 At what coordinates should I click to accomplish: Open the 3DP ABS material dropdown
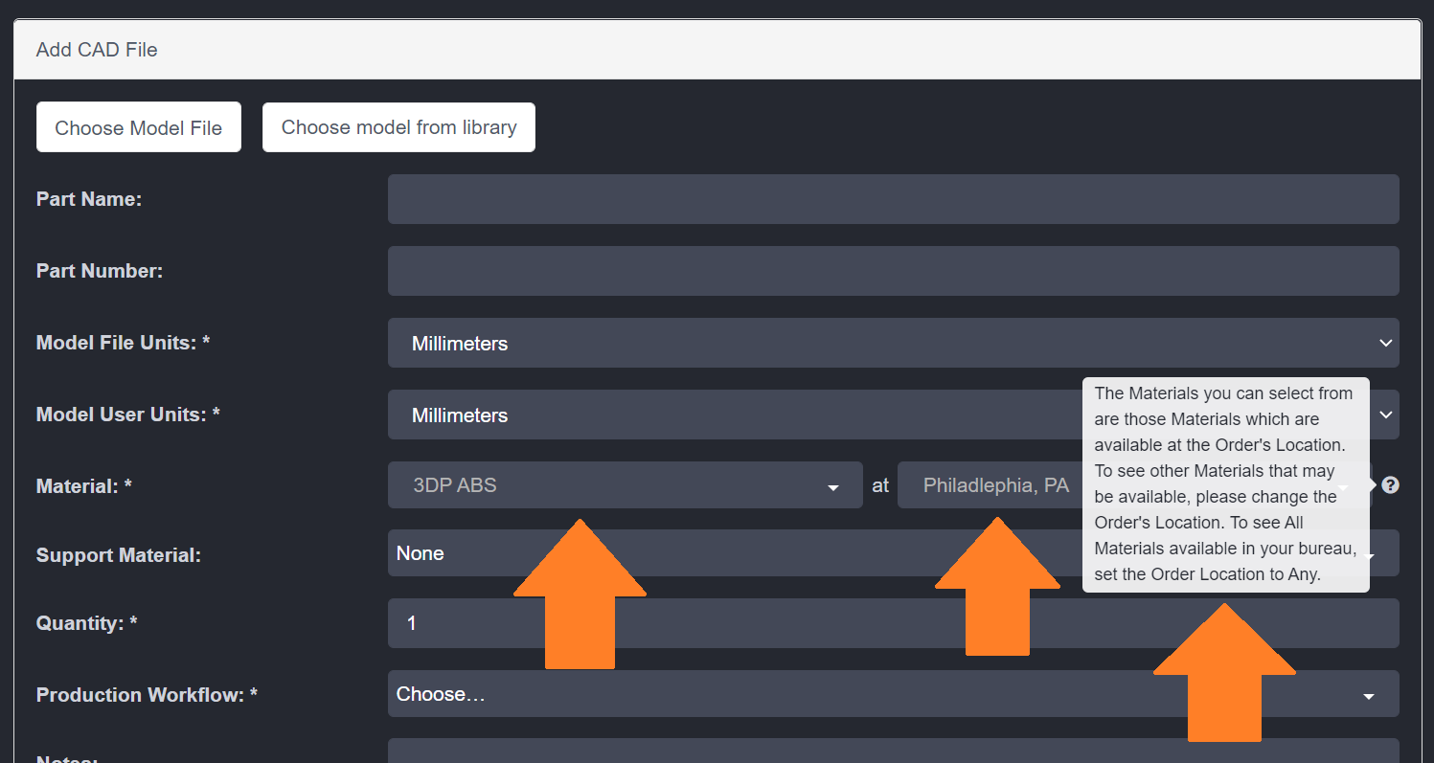pos(625,485)
